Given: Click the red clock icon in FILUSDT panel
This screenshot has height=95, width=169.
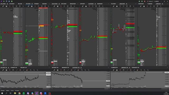Looking at the screenshot, I should click(x=120, y=6).
